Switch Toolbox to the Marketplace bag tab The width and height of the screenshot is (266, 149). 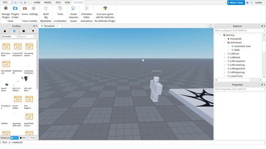coord(5,31)
